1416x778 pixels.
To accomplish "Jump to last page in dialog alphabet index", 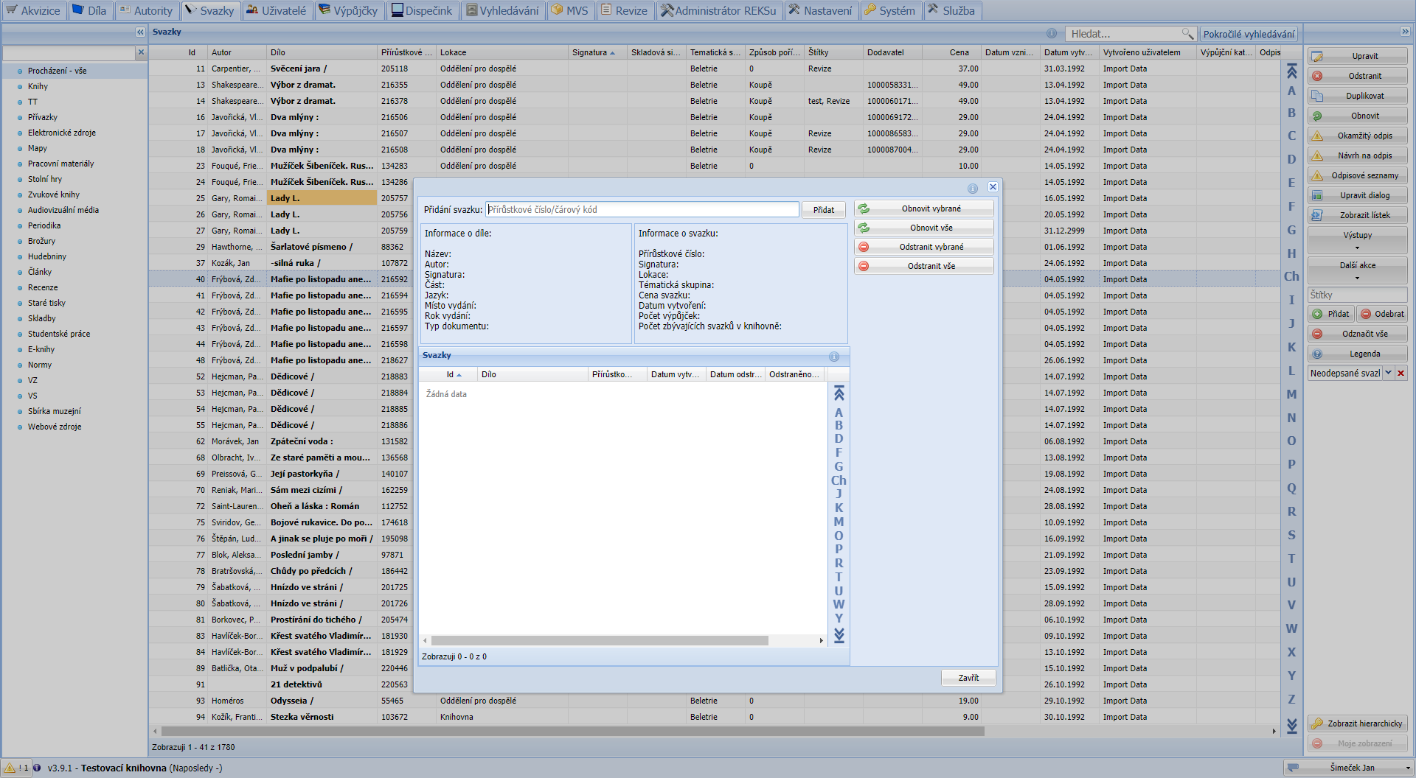I will pos(839,635).
